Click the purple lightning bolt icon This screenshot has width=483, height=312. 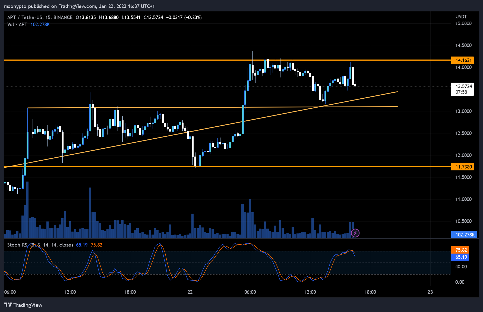click(x=355, y=233)
